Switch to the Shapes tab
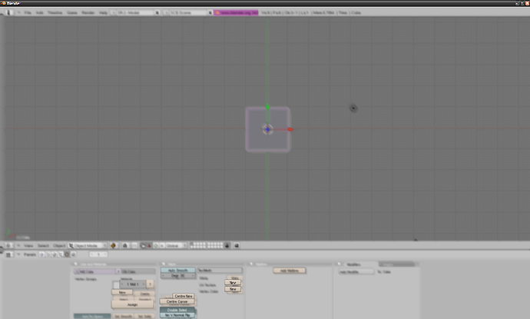Image resolution: width=530 pixels, height=319 pixels. 396,264
